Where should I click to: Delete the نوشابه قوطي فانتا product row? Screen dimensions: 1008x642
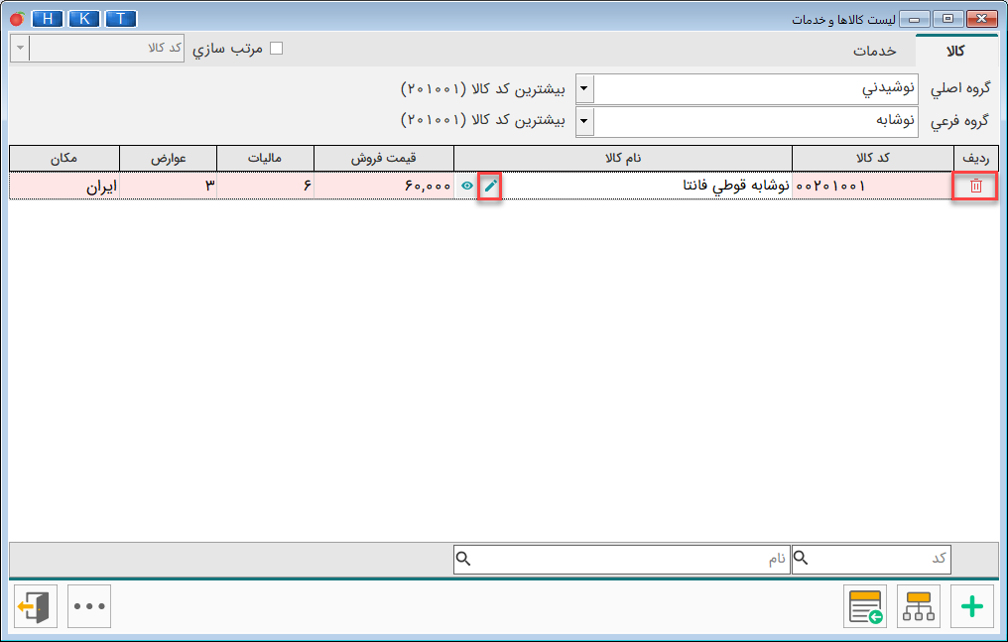(974, 186)
